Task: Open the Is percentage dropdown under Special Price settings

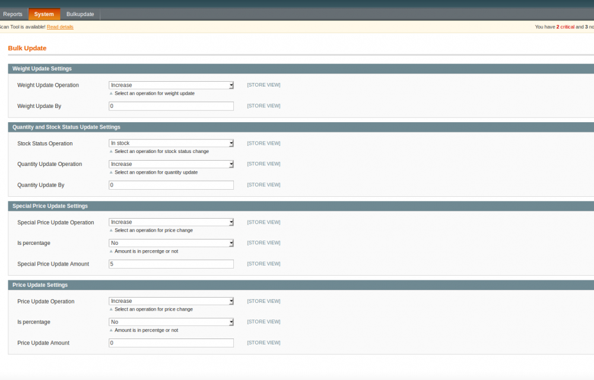Action: (x=171, y=242)
